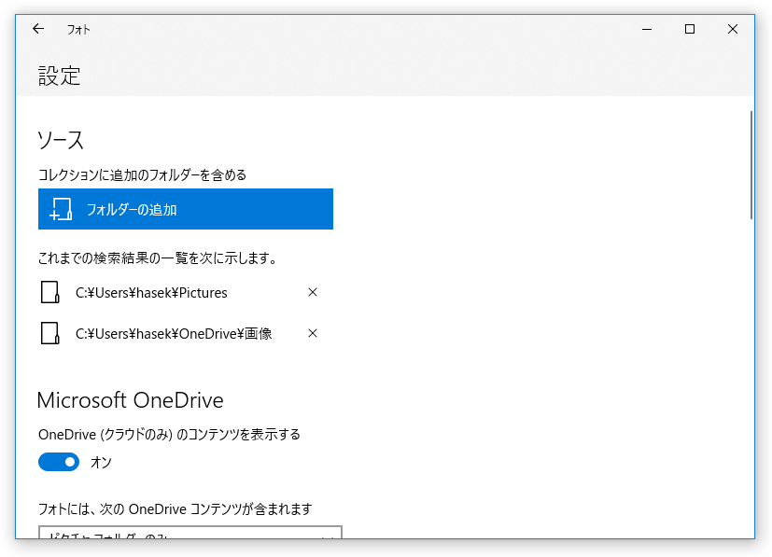This screenshot has height=557, width=772.
Task: Click the オン toggle state label
Action: (102, 463)
